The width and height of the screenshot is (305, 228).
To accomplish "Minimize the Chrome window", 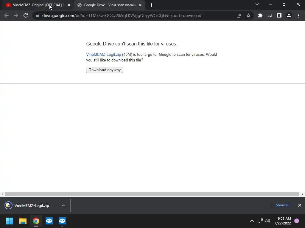I will [x=270, y=4].
